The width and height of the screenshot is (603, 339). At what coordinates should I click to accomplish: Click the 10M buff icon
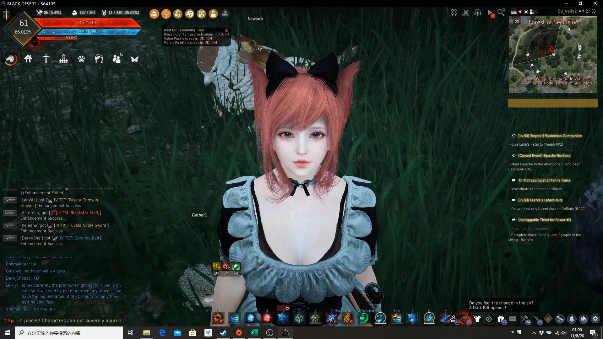[216, 267]
